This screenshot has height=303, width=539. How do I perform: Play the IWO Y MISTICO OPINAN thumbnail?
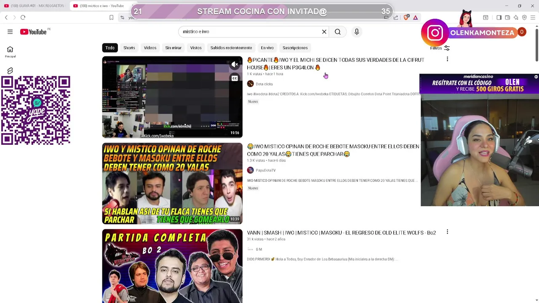coord(172,183)
